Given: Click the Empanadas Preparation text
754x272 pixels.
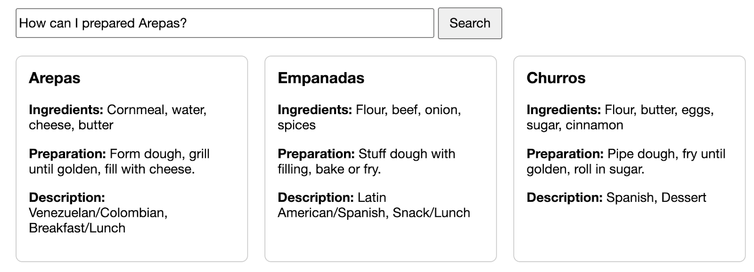Looking at the screenshot, I should tap(366, 161).
